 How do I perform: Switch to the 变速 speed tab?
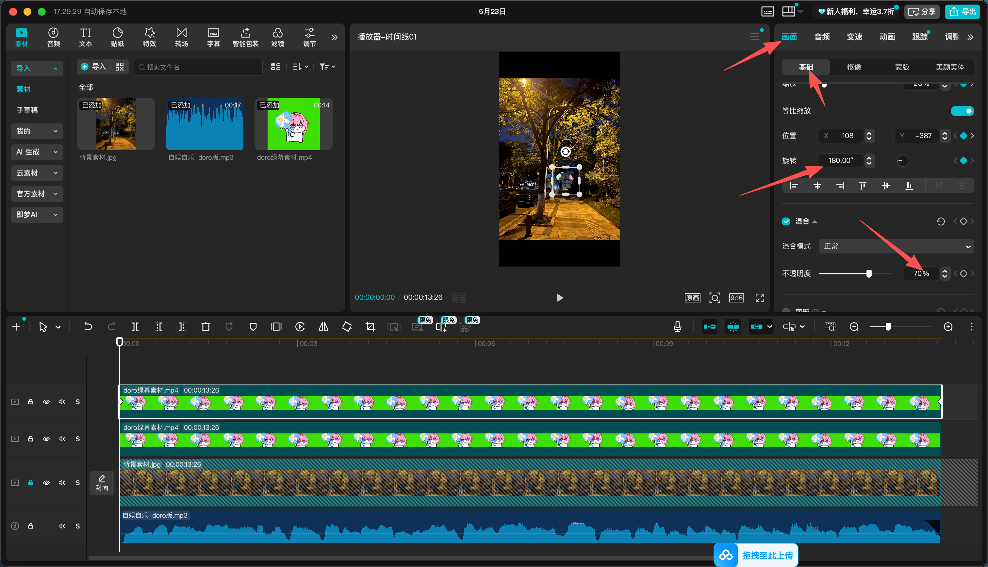coord(854,37)
